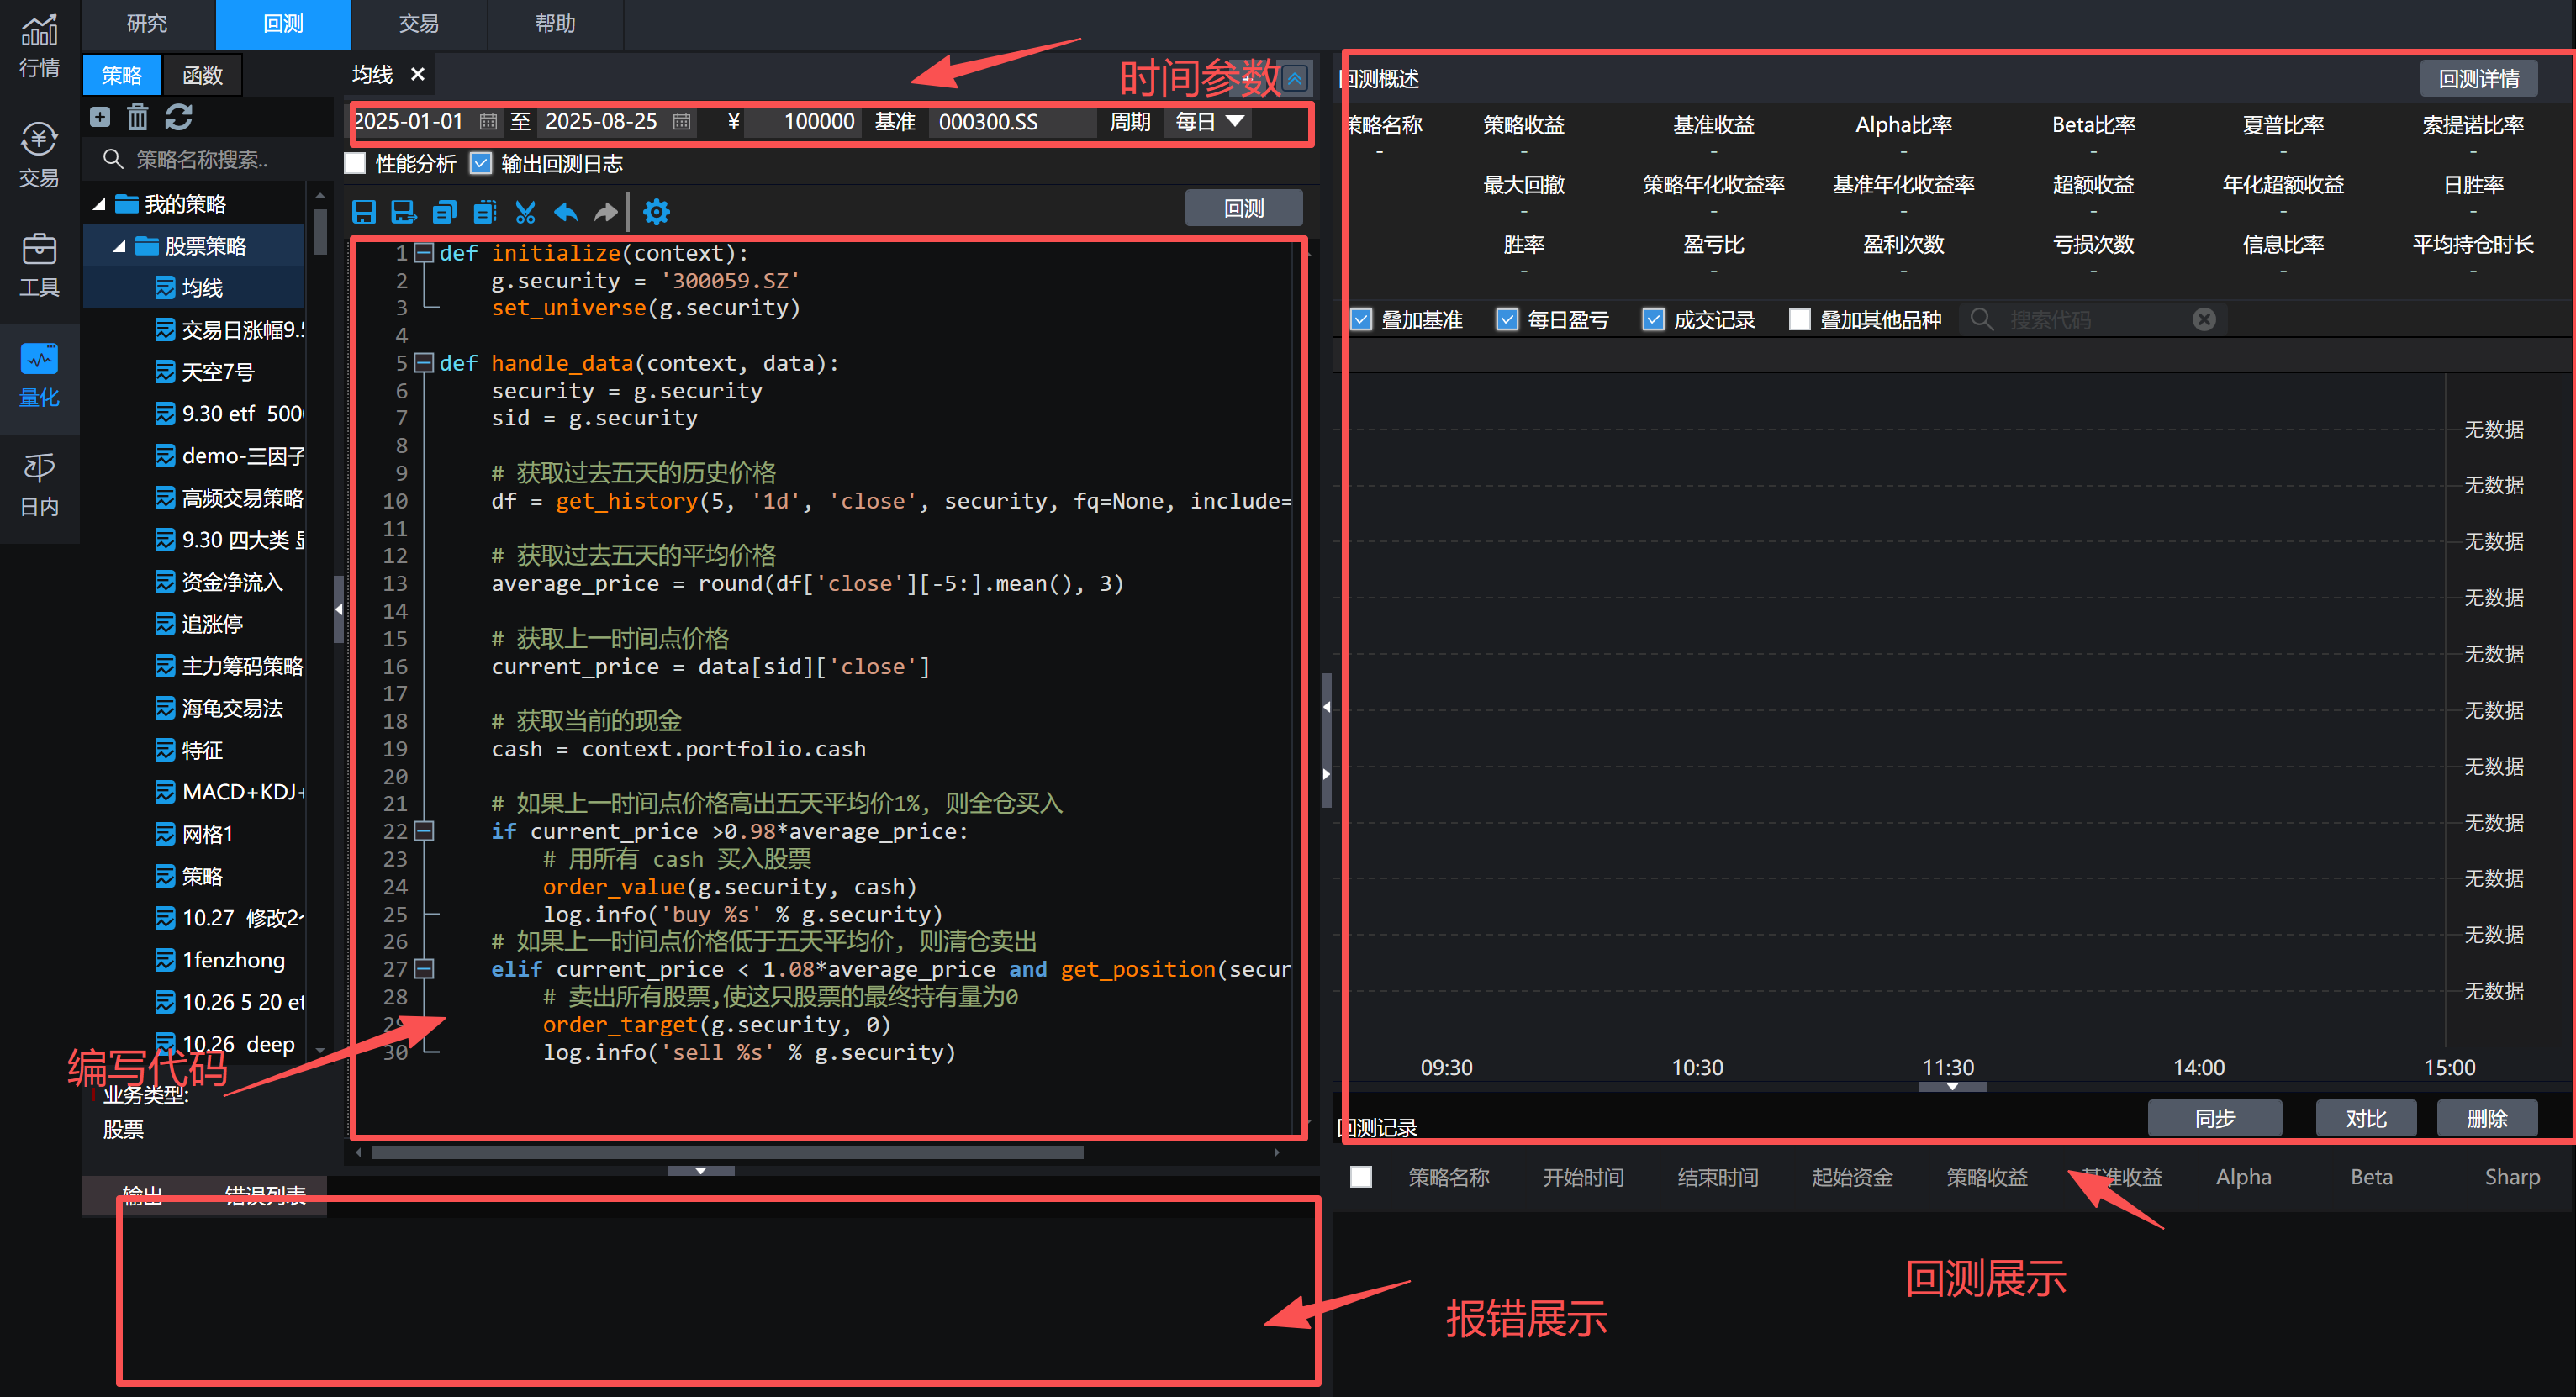The width and height of the screenshot is (2576, 1397).
Task: Uncheck 输出回测日志 option
Action: click(x=481, y=163)
